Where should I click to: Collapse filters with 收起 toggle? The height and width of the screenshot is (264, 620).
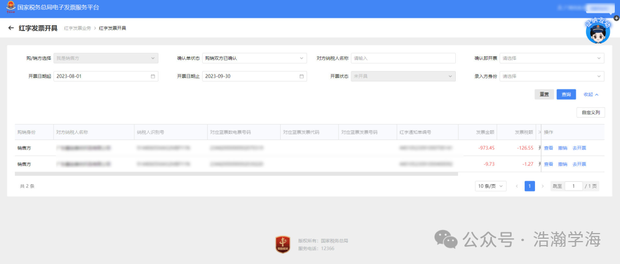click(x=591, y=94)
